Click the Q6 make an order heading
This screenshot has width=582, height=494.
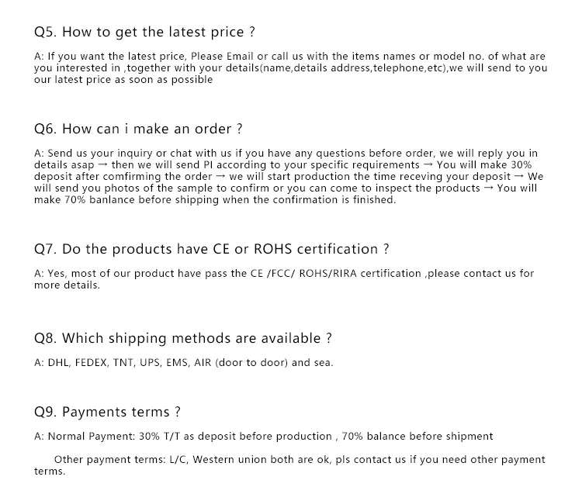pyautogui.click(x=138, y=129)
